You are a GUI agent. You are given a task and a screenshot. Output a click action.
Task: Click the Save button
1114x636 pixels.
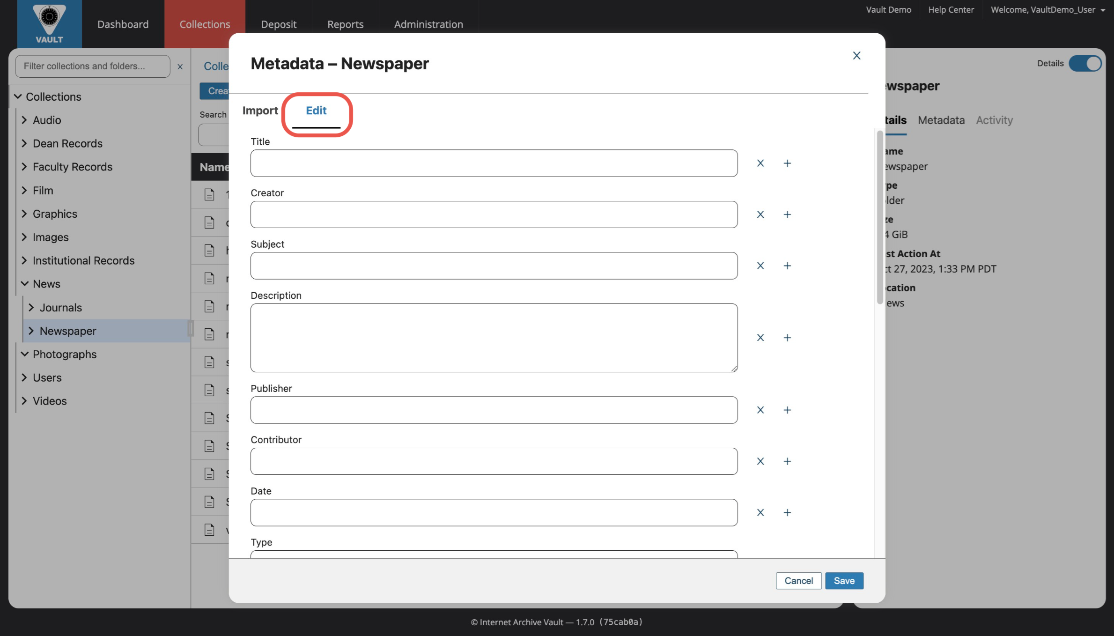[x=844, y=580]
